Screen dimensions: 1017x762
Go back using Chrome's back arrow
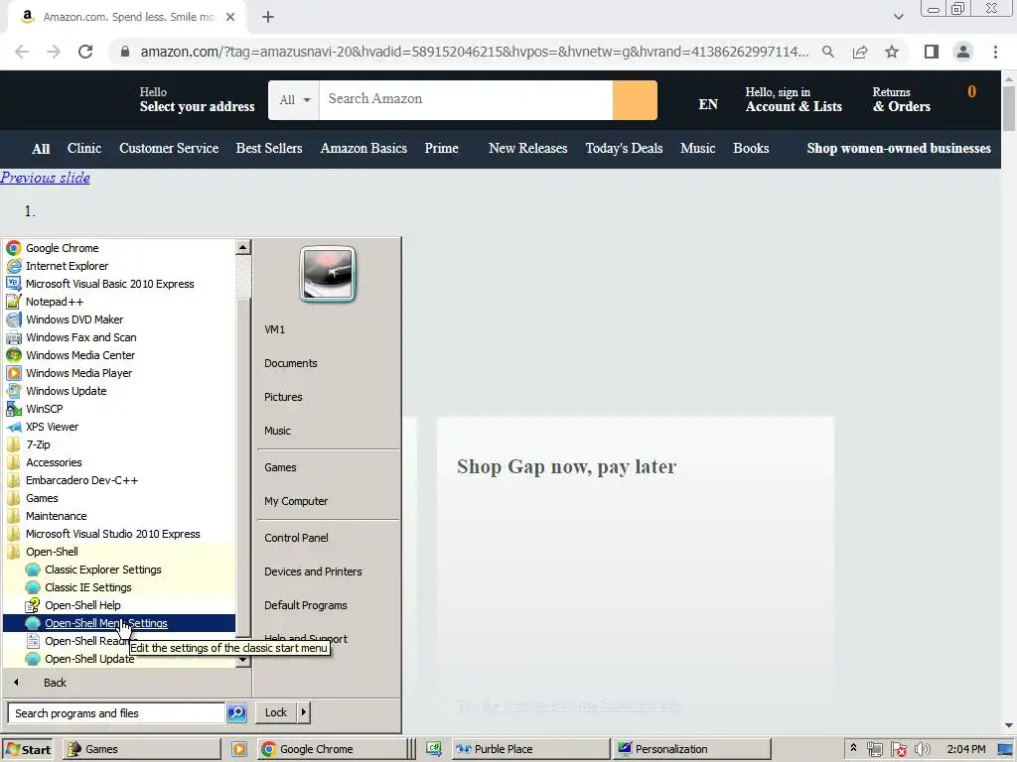click(x=22, y=52)
